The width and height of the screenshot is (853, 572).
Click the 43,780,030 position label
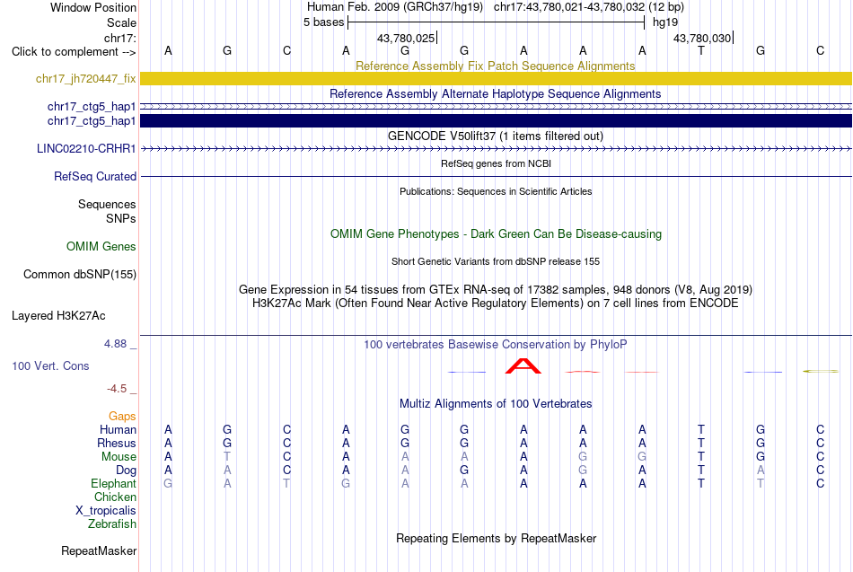pos(702,38)
